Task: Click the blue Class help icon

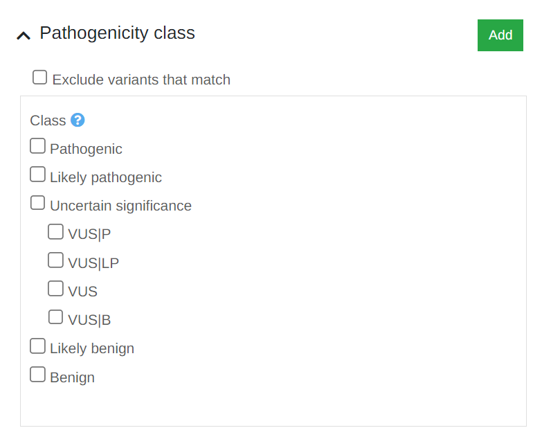Action: (78, 120)
